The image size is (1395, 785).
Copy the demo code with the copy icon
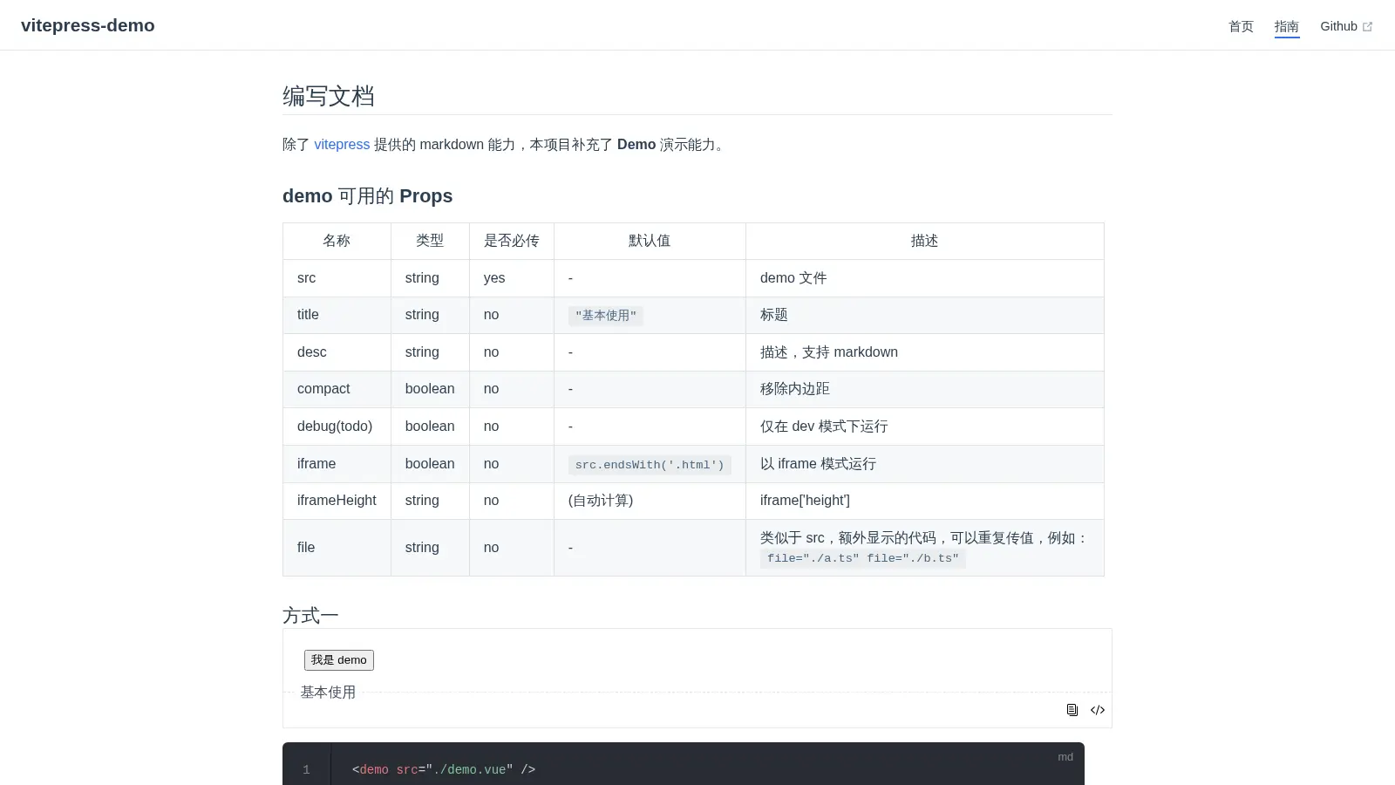click(1072, 710)
